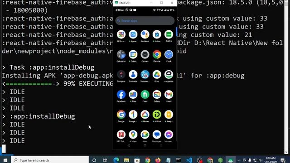Screen dimensions: 290x163
Task: Open the Keep notes app
Action: point(169,115)
